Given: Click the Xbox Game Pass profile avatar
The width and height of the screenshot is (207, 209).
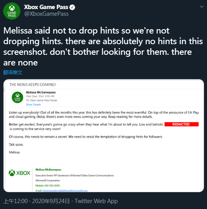Looking at the screenshot, I should [x=12, y=11].
